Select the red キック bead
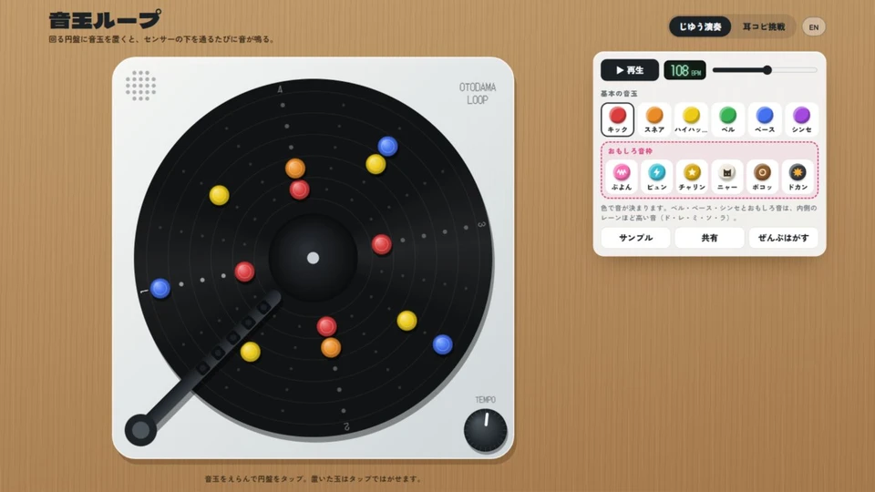 click(x=617, y=119)
